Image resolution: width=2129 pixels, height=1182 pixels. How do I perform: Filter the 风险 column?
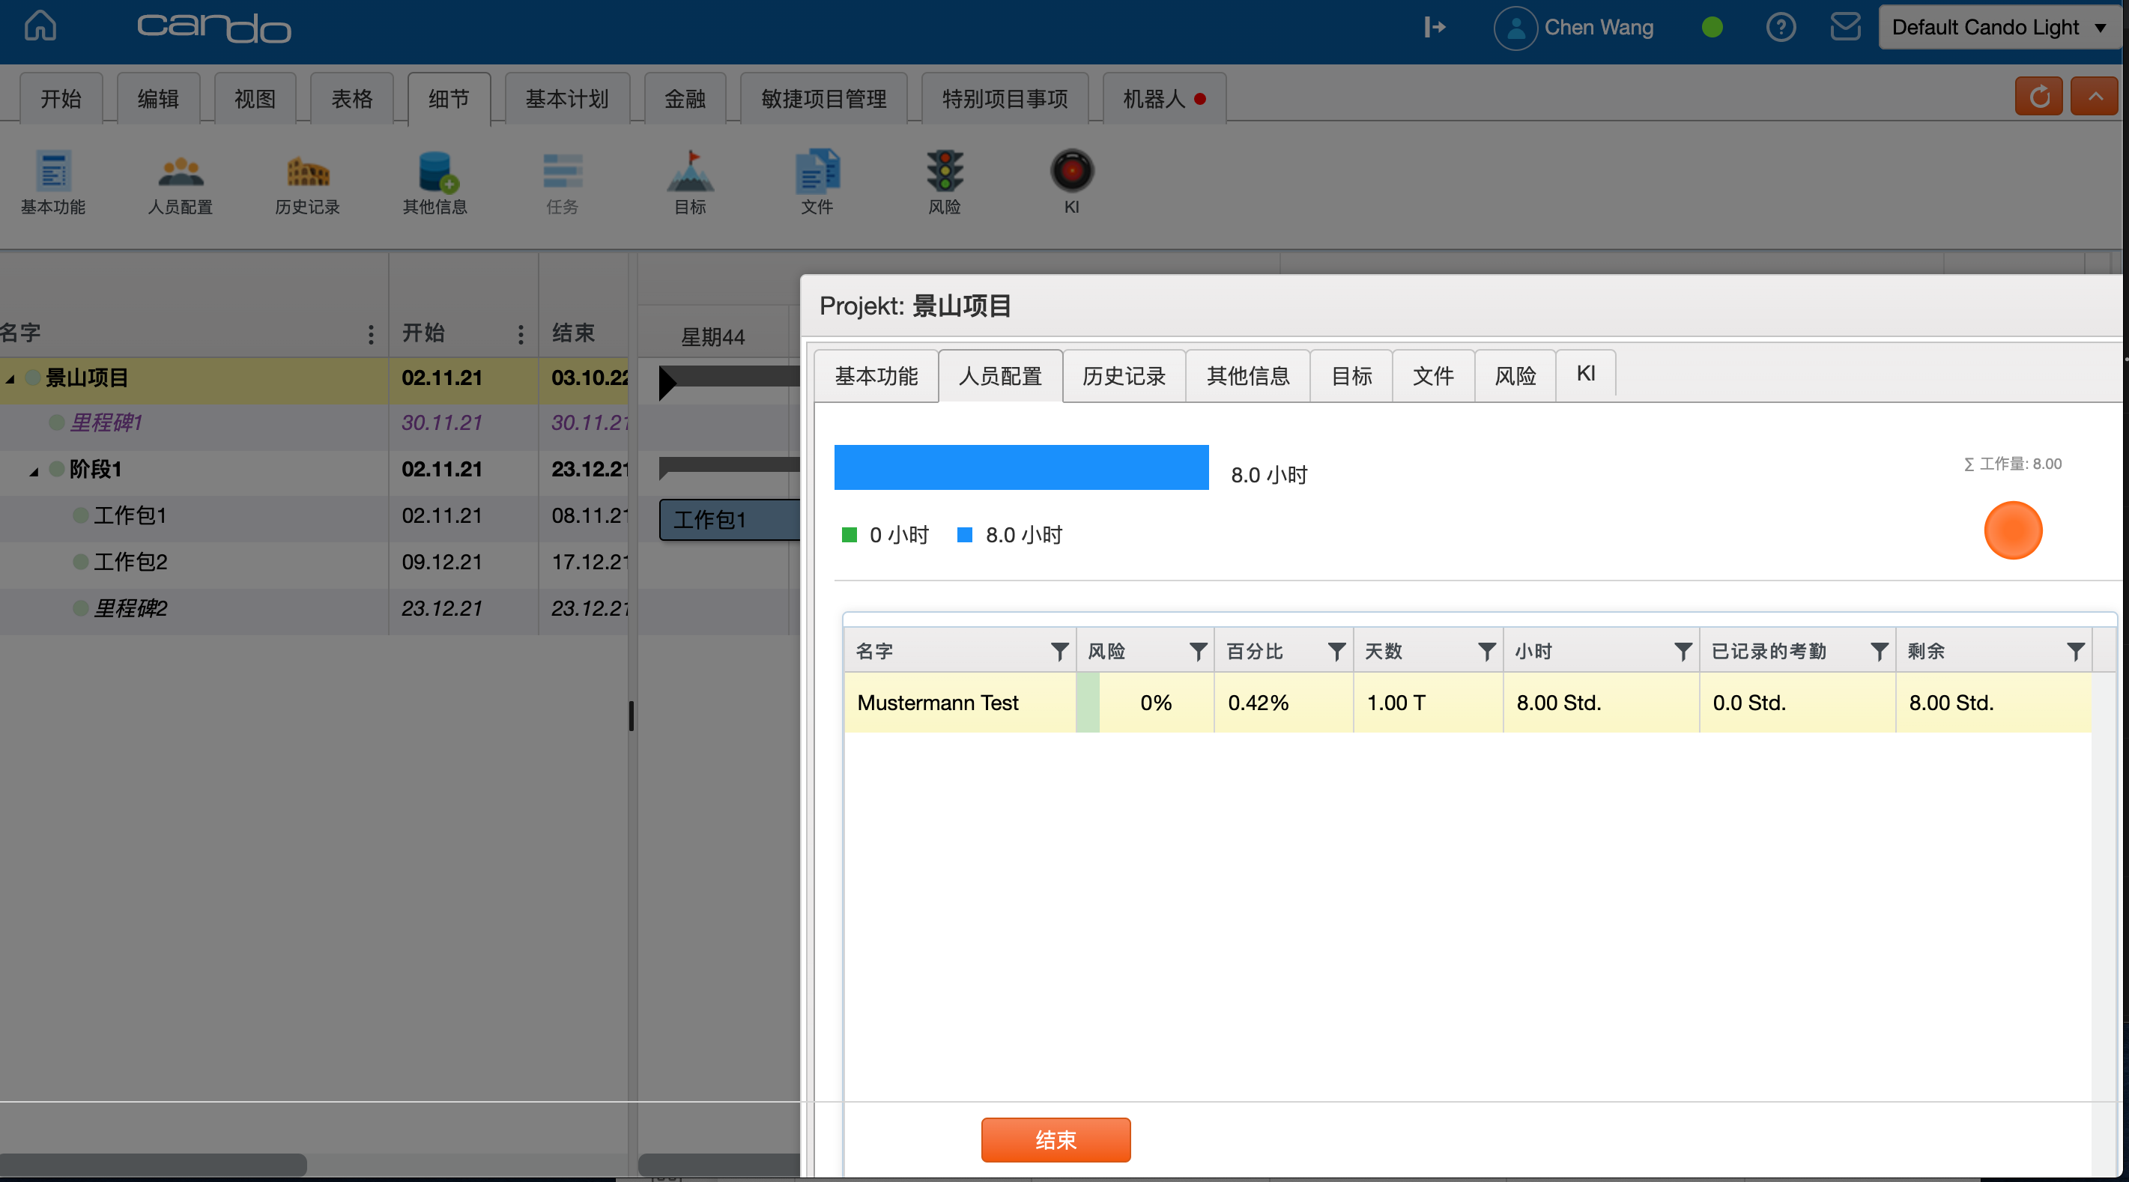coord(1198,652)
